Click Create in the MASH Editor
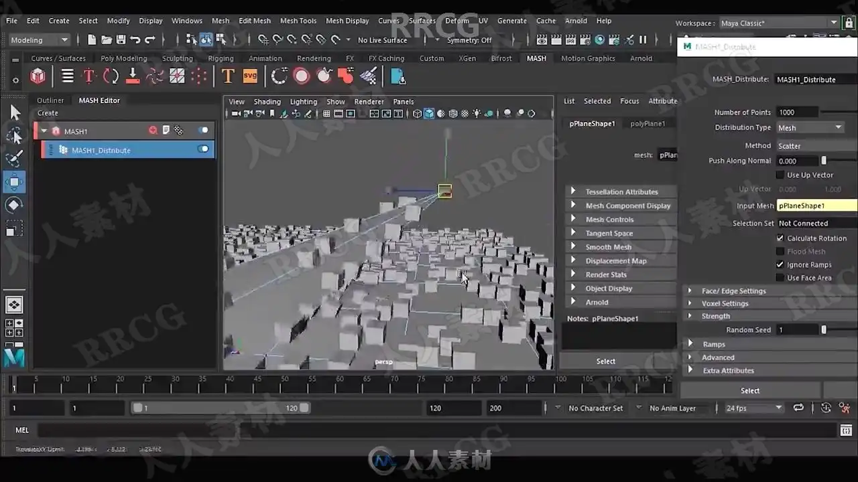 tap(48, 113)
